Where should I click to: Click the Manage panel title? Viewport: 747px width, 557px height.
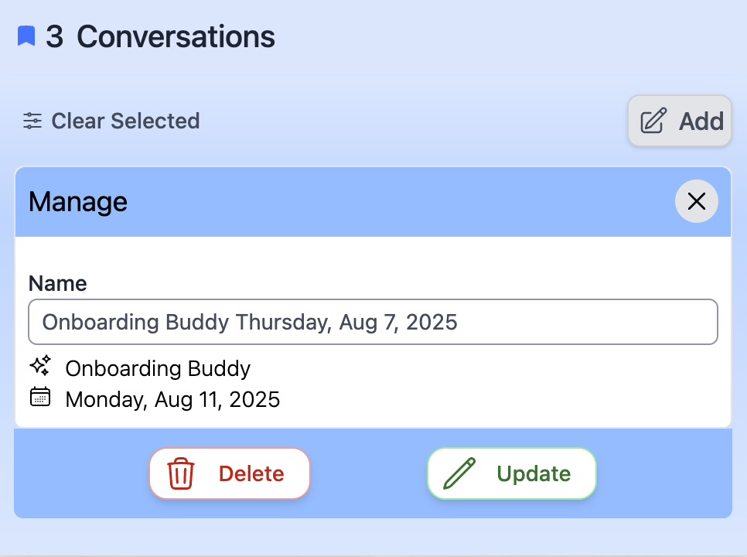[77, 201]
